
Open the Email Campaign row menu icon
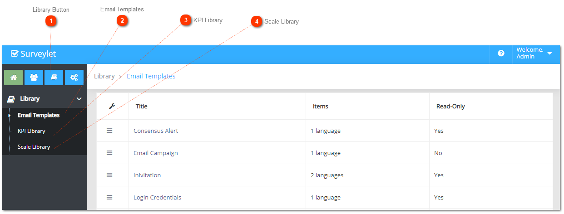pos(109,153)
